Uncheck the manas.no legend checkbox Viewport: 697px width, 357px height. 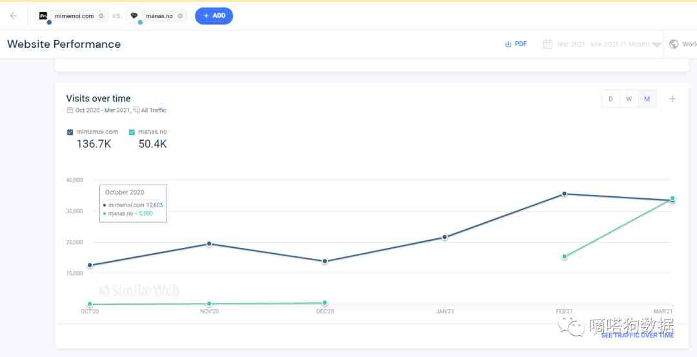pyautogui.click(x=132, y=132)
